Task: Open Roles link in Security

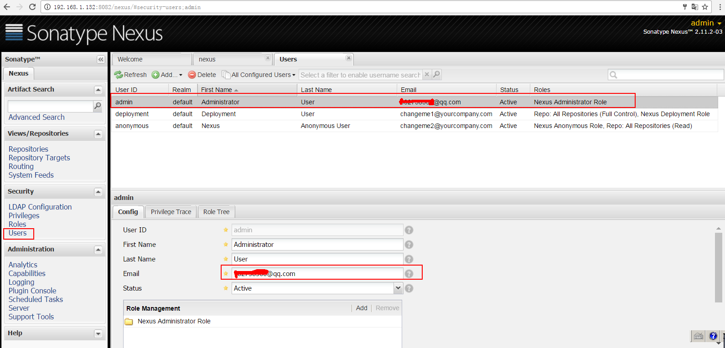Action: click(x=17, y=224)
